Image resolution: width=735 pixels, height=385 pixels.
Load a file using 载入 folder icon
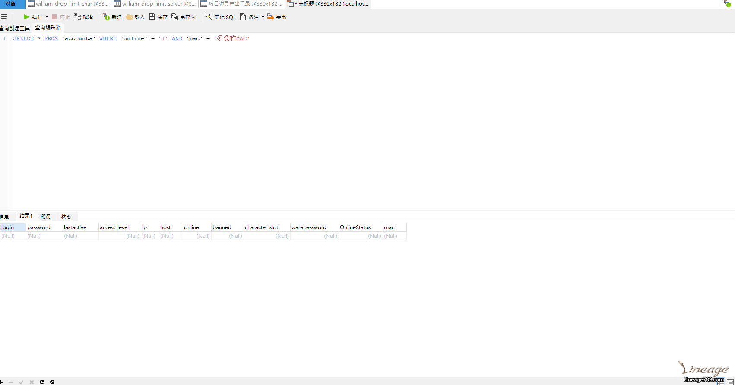(x=135, y=17)
